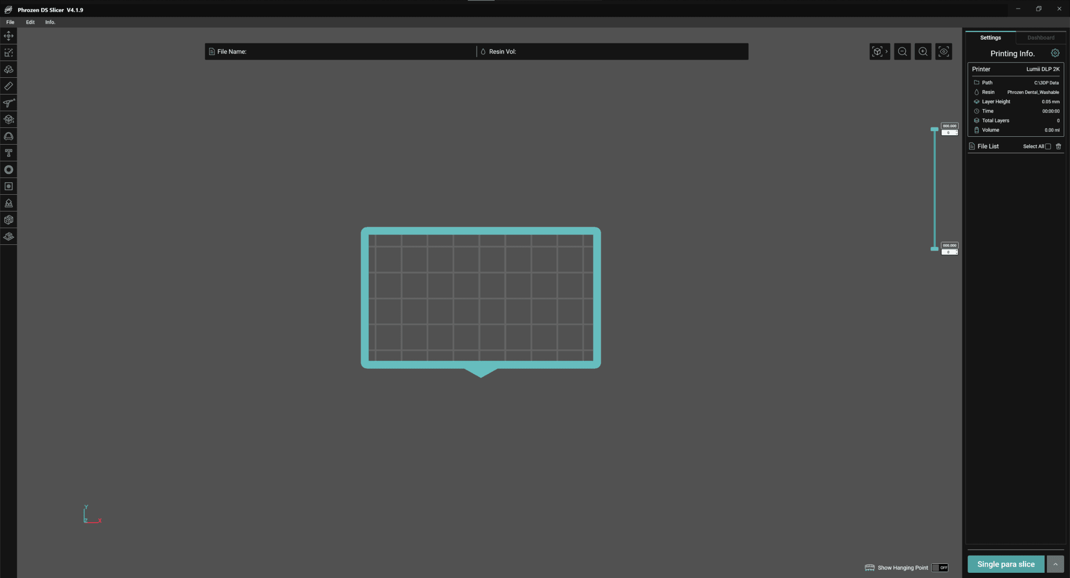This screenshot has height=578, width=1070.
Task: Click the Single para slice button
Action: (1006, 564)
